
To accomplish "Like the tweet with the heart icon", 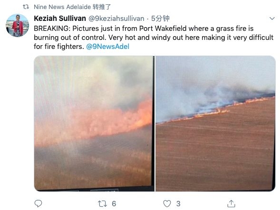I will [x=167, y=203].
